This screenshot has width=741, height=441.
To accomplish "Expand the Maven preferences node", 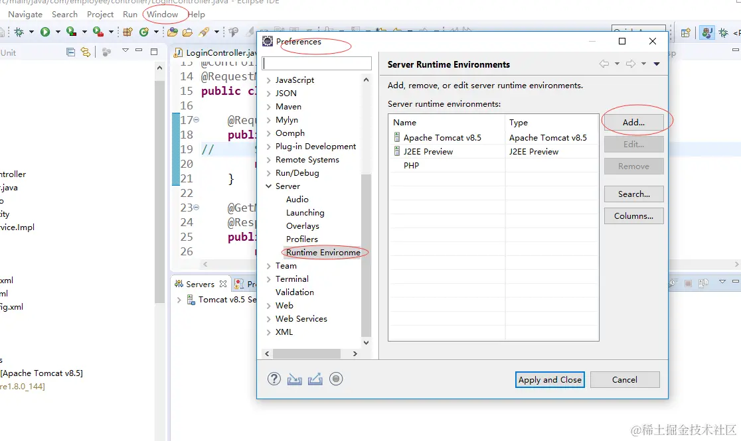I will (268, 107).
